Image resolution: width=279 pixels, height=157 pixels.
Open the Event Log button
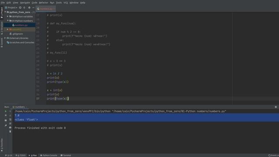point(273,155)
